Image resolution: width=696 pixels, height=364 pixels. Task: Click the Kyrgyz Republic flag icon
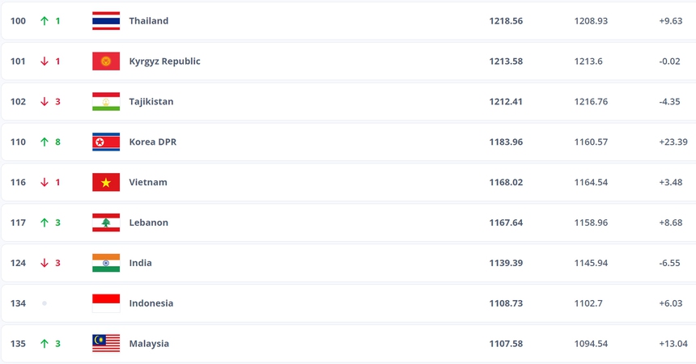pyautogui.click(x=106, y=61)
